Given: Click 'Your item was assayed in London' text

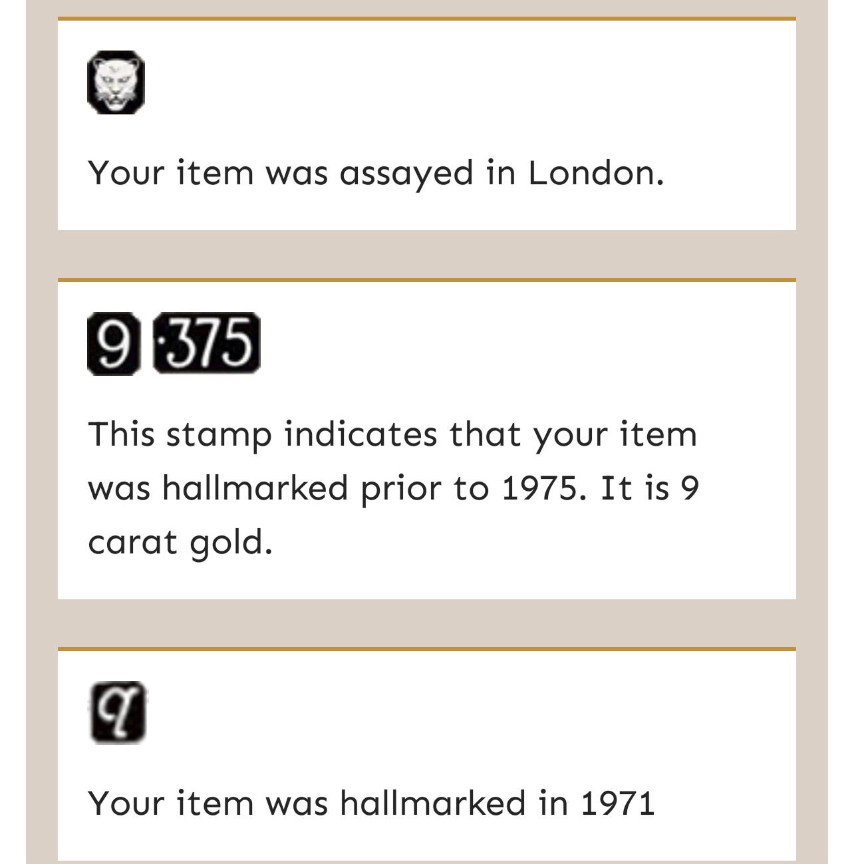Looking at the screenshot, I should pyautogui.click(x=376, y=173).
